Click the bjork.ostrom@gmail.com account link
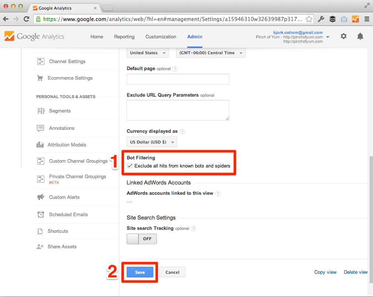The image size is (373, 297). [298, 32]
